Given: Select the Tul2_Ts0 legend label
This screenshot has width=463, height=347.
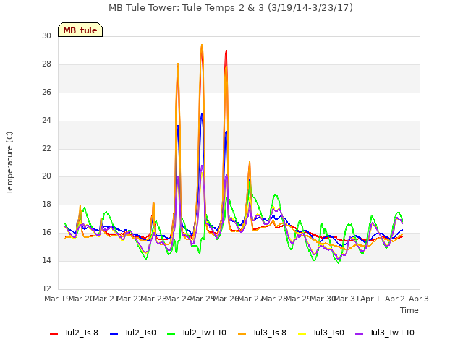Looking at the screenshot, I should tap(140, 333).
